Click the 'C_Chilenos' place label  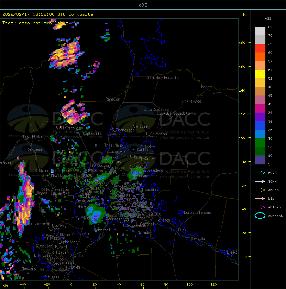click(x=33, y=150)
